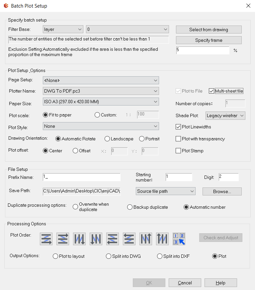The image size is (255, 290).
Task: Click the Specify frame button
Action: click(x=209, y=40)
